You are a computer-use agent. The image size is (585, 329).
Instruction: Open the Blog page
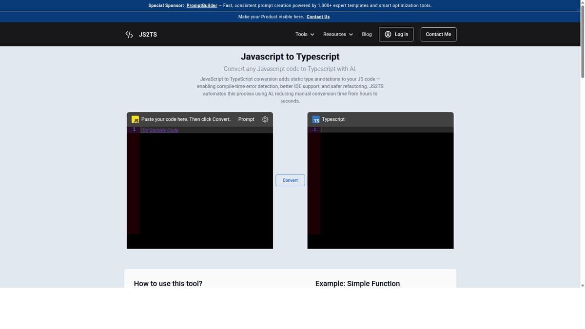[x=367, y=34]
